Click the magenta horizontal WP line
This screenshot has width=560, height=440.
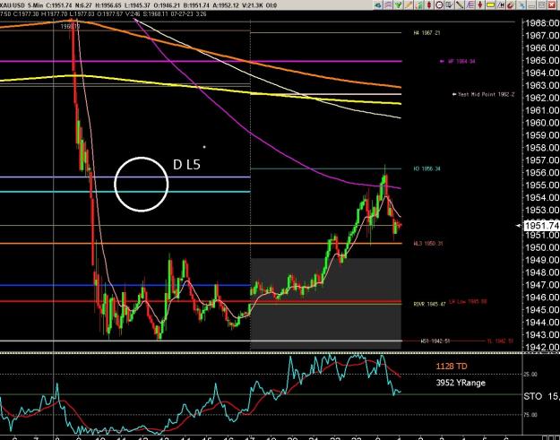(201, 62)
